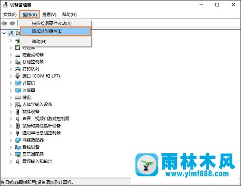This screenshot has width=241, height=186.
Task: Click the Device Manager title bar icon
Action: 5,5
